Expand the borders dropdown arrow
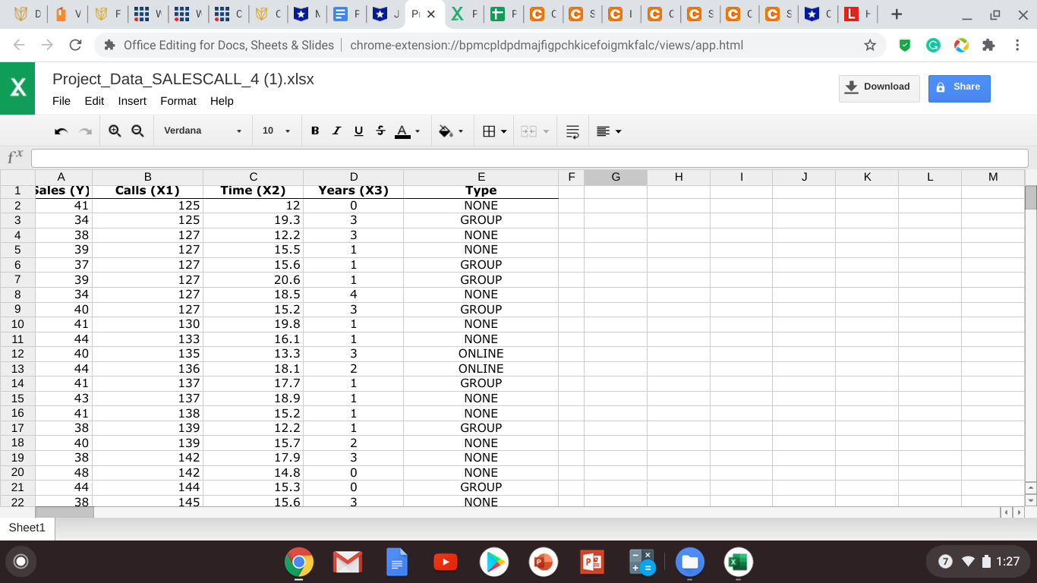 coord(503,131)
